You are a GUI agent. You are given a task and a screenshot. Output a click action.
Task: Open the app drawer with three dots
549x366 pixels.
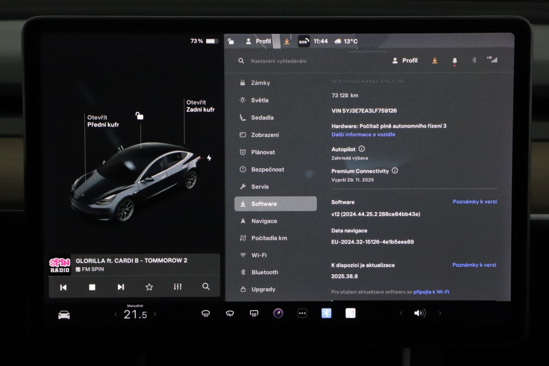coord(302,313)
